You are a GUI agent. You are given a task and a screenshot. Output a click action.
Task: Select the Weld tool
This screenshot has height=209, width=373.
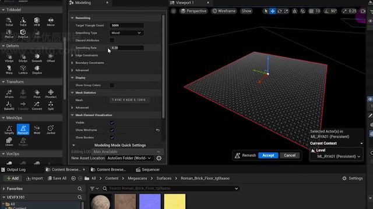click(x=37, y=130)
